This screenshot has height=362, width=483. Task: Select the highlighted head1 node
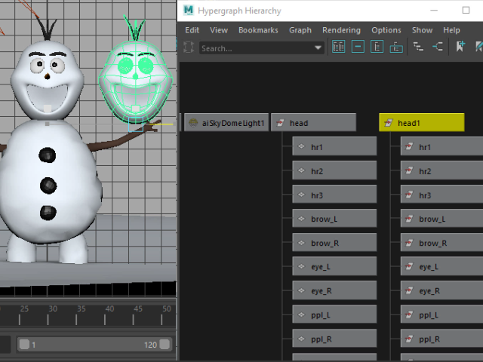click(421, 123)
